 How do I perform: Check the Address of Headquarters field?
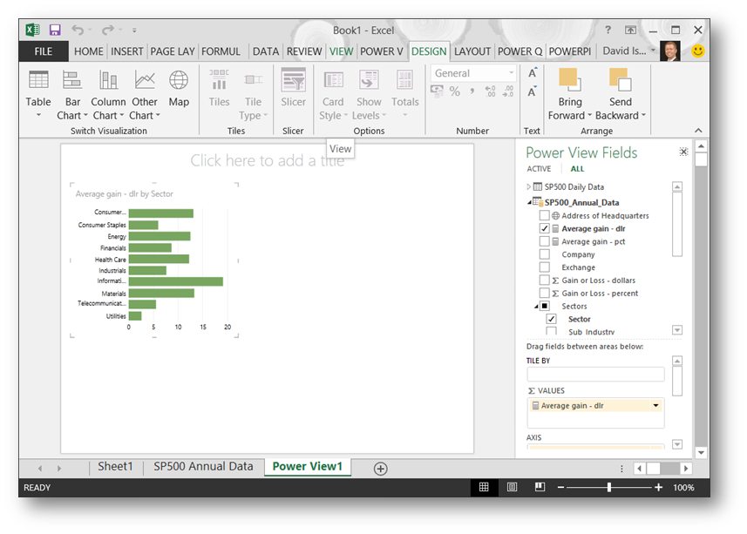(544, 215)
